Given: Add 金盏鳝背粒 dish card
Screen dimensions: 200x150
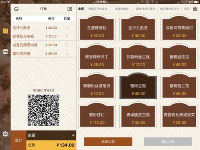Looking at the screenshot, I should (97, 28).
